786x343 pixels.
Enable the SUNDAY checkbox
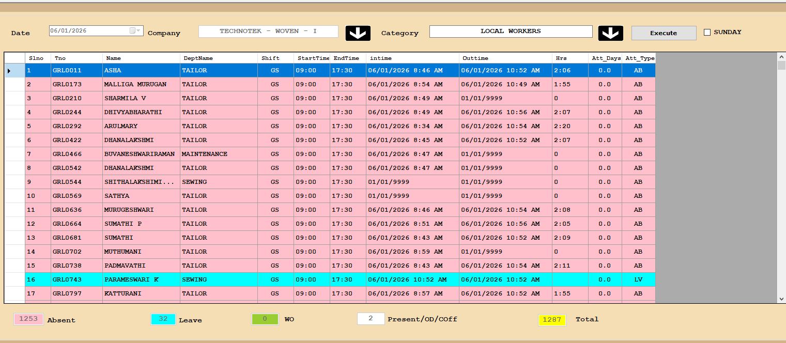(707, 33)
